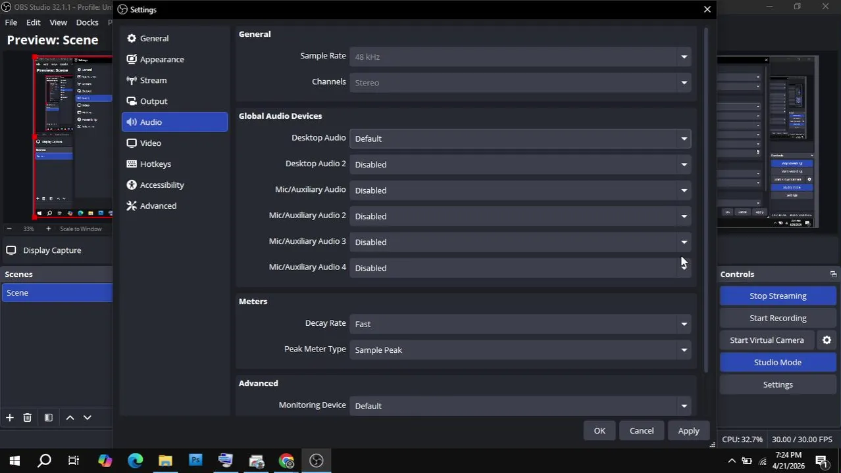841x473 pixels.
Task: Open scene filters icon
Action: 48,418
